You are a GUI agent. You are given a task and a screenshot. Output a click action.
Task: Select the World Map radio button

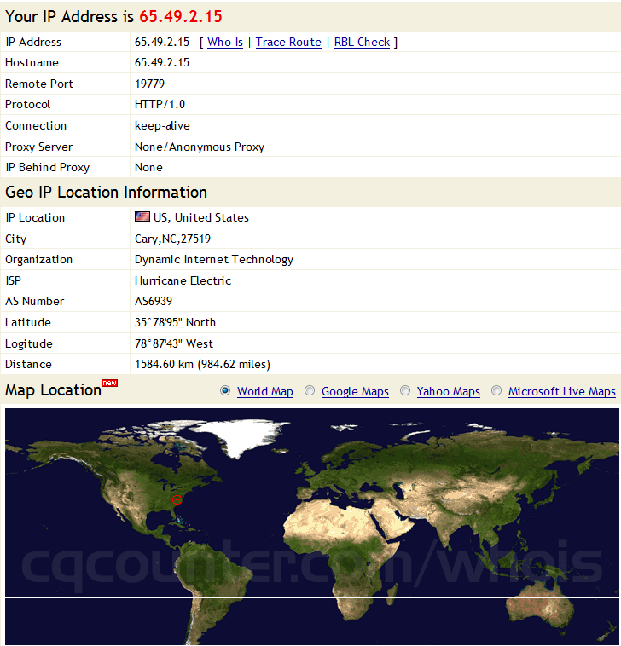click(225, 390)
